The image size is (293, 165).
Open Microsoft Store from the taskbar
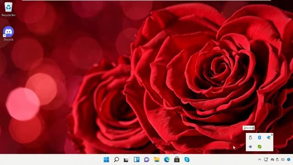177,159
